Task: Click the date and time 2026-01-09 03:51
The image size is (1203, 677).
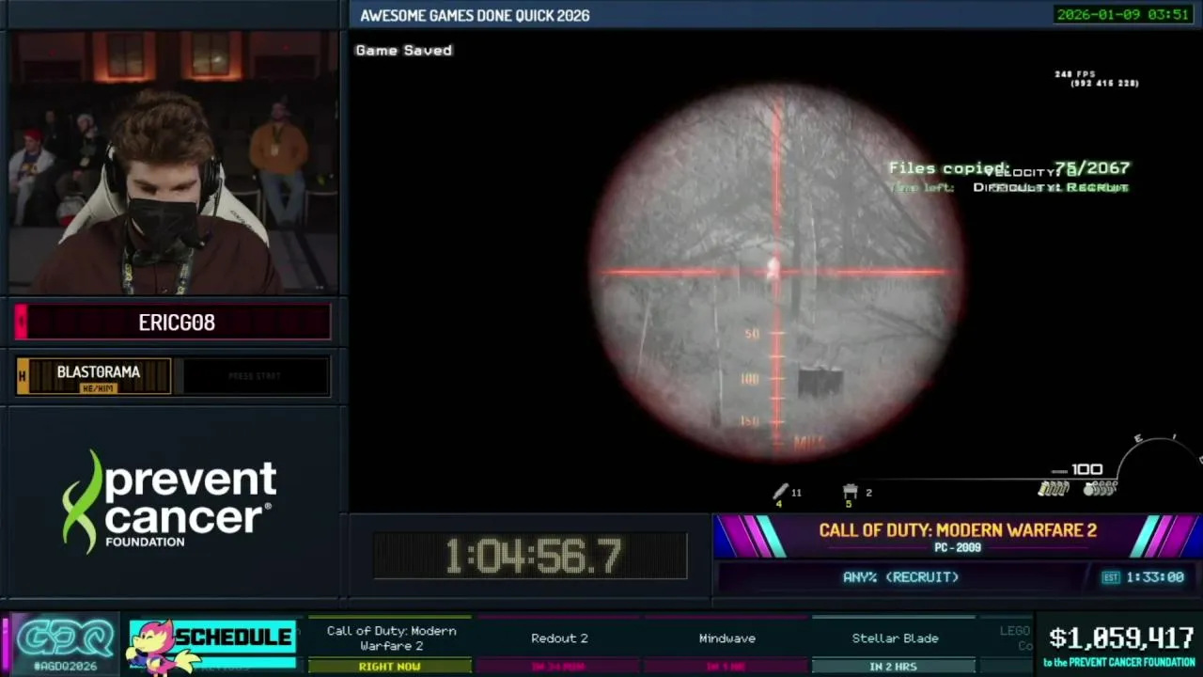Action: (x=1122, y=14)
